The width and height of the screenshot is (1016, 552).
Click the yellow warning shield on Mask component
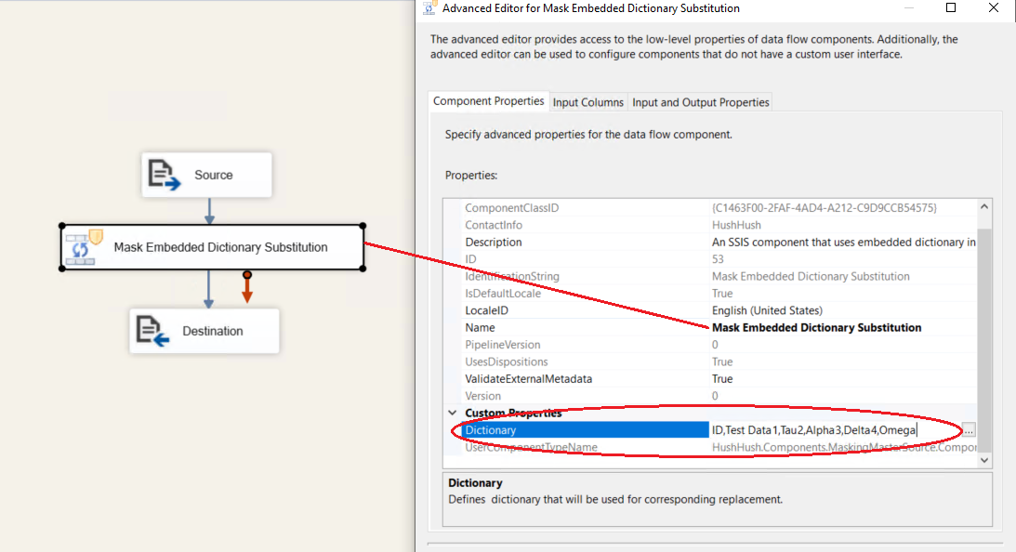tap(95, 237)
